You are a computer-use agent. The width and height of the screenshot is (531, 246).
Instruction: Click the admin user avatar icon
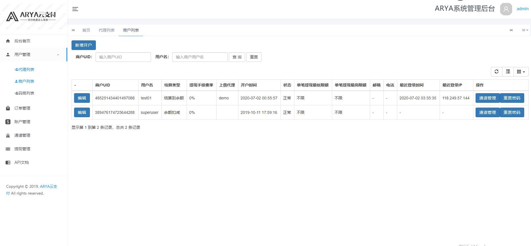point(506,9)
